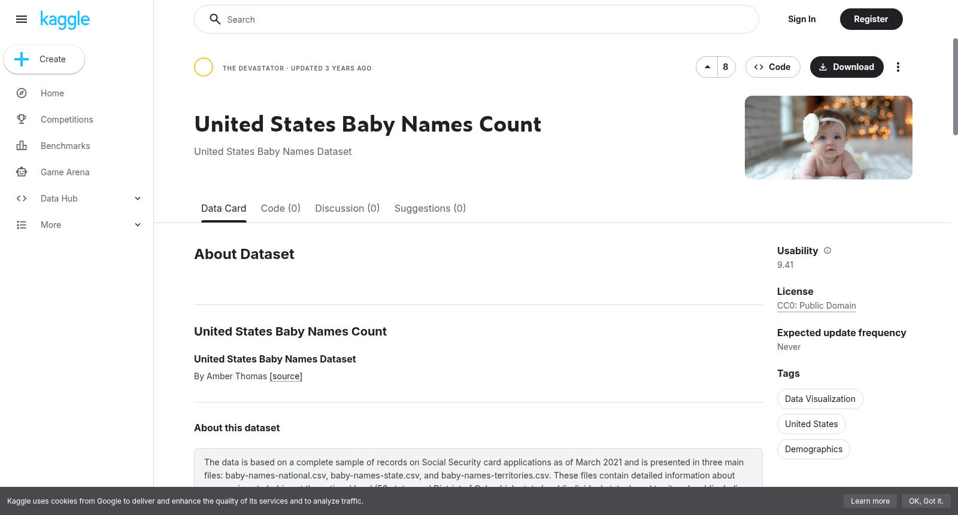Click into the Search field

coord(477,19)
